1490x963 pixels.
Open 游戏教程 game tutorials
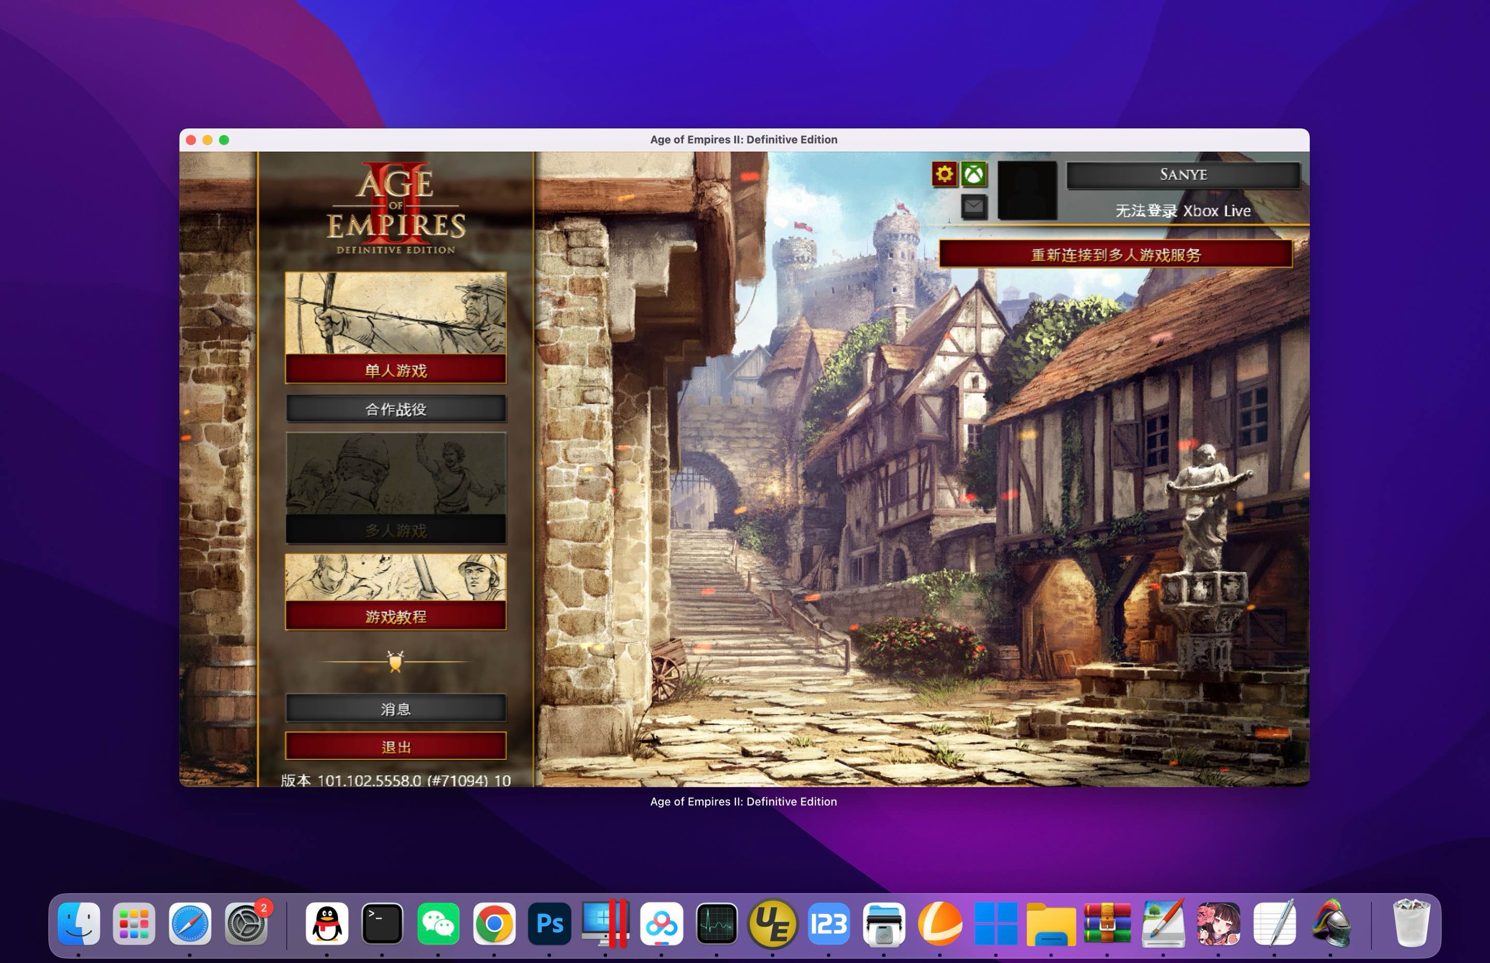396,616
